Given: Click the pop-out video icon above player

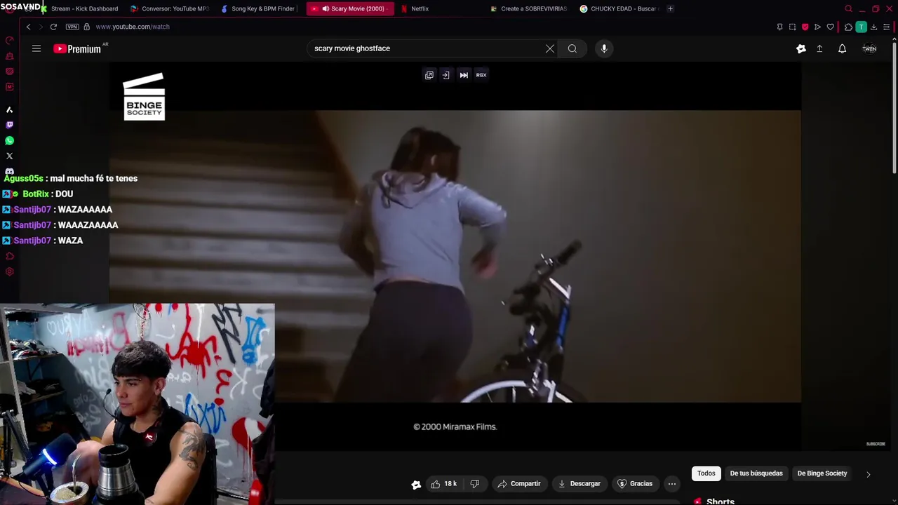Looking at the screenshot, I should point(429,75).
